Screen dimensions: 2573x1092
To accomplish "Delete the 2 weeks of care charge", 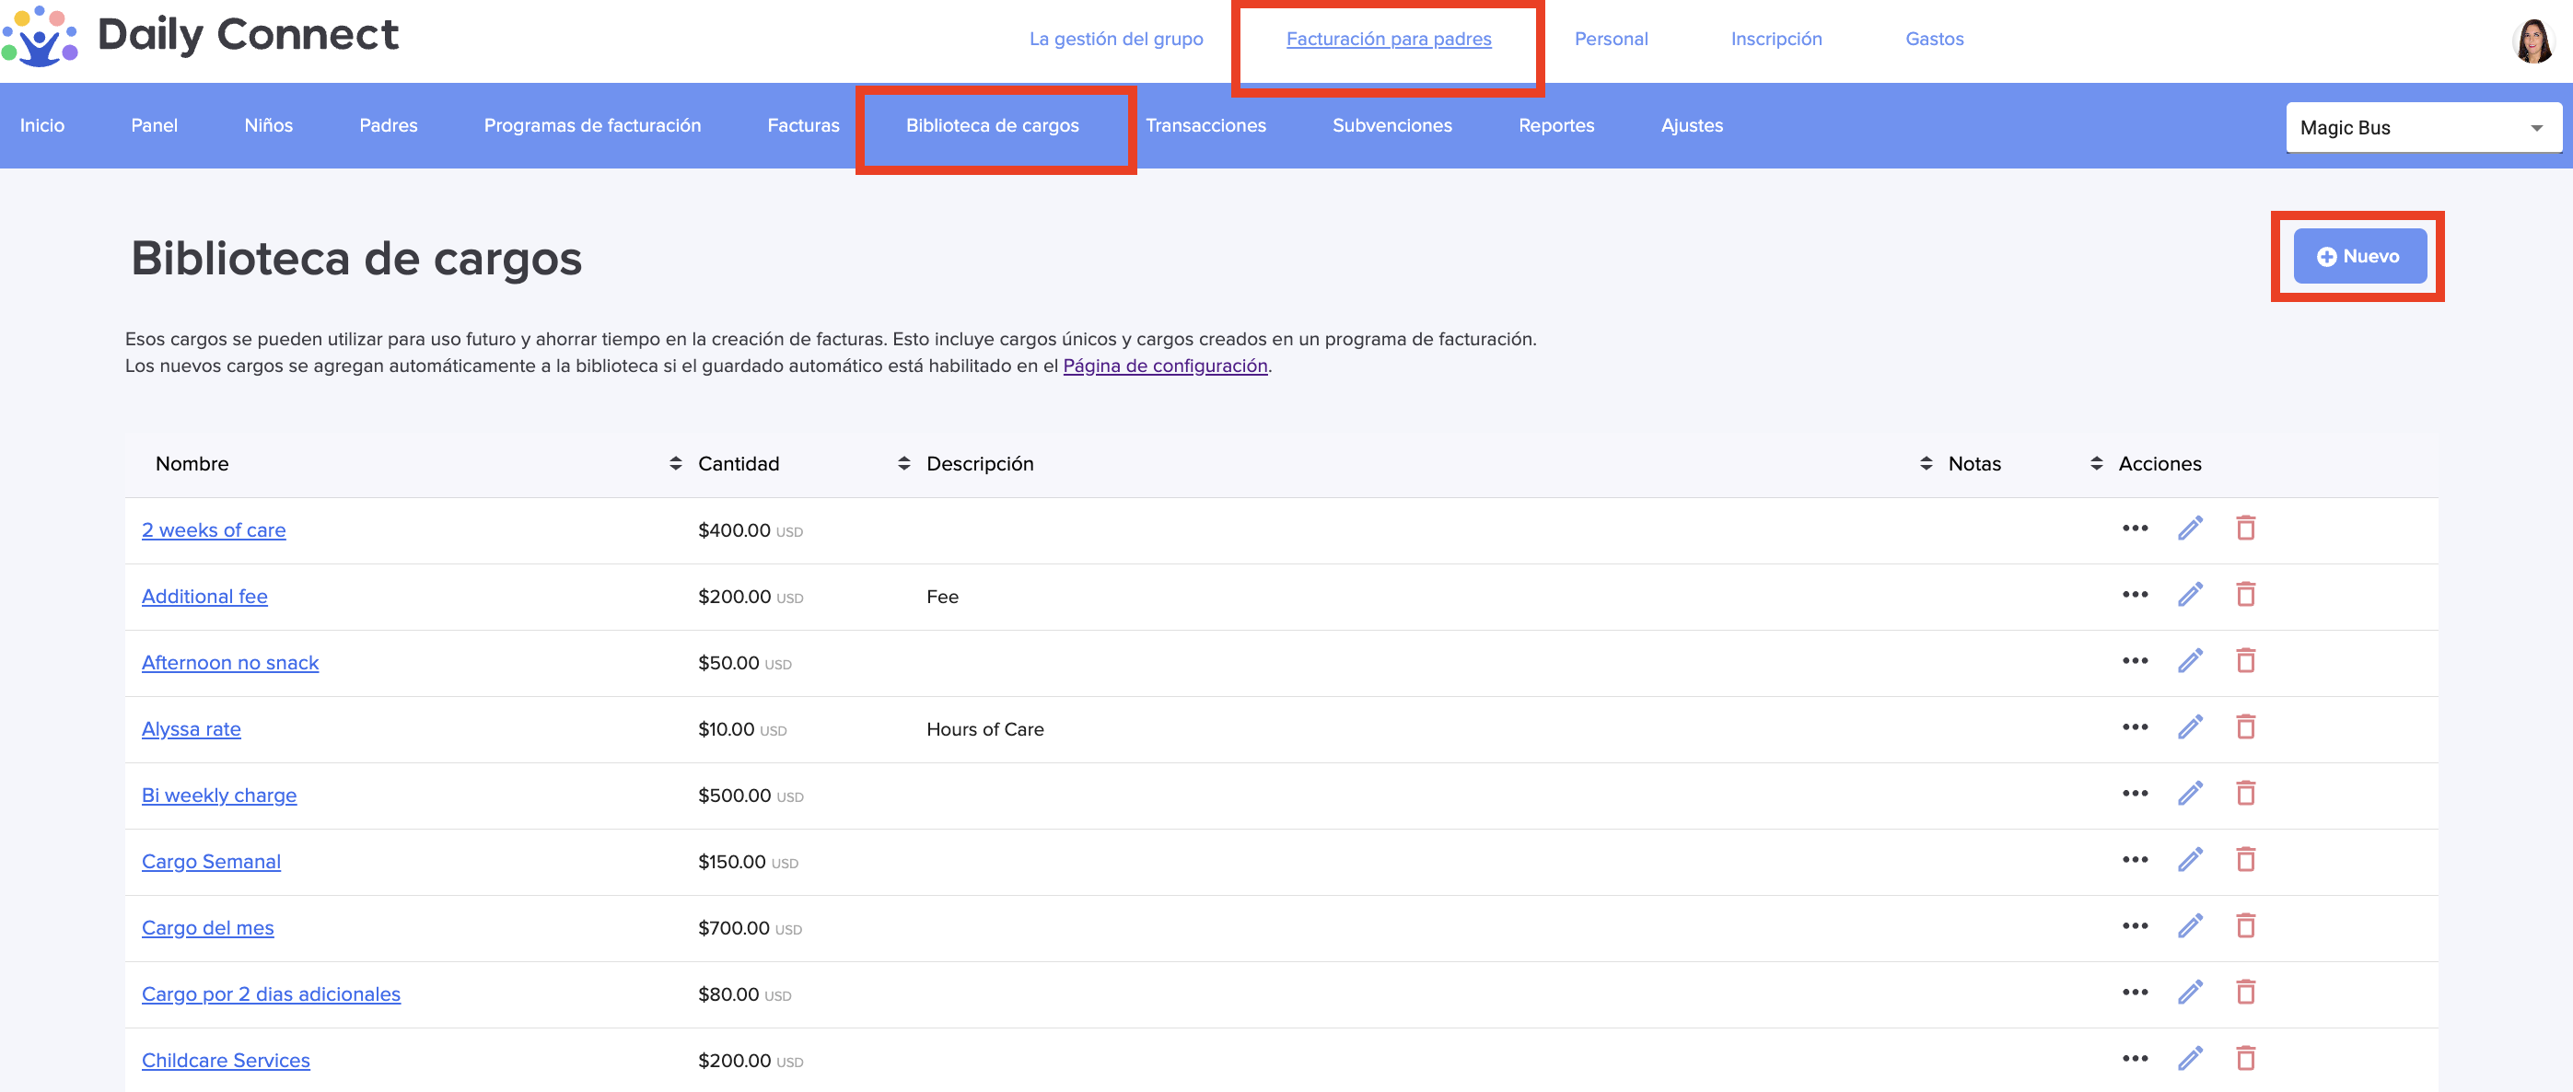I will (x=2245, y=529).
